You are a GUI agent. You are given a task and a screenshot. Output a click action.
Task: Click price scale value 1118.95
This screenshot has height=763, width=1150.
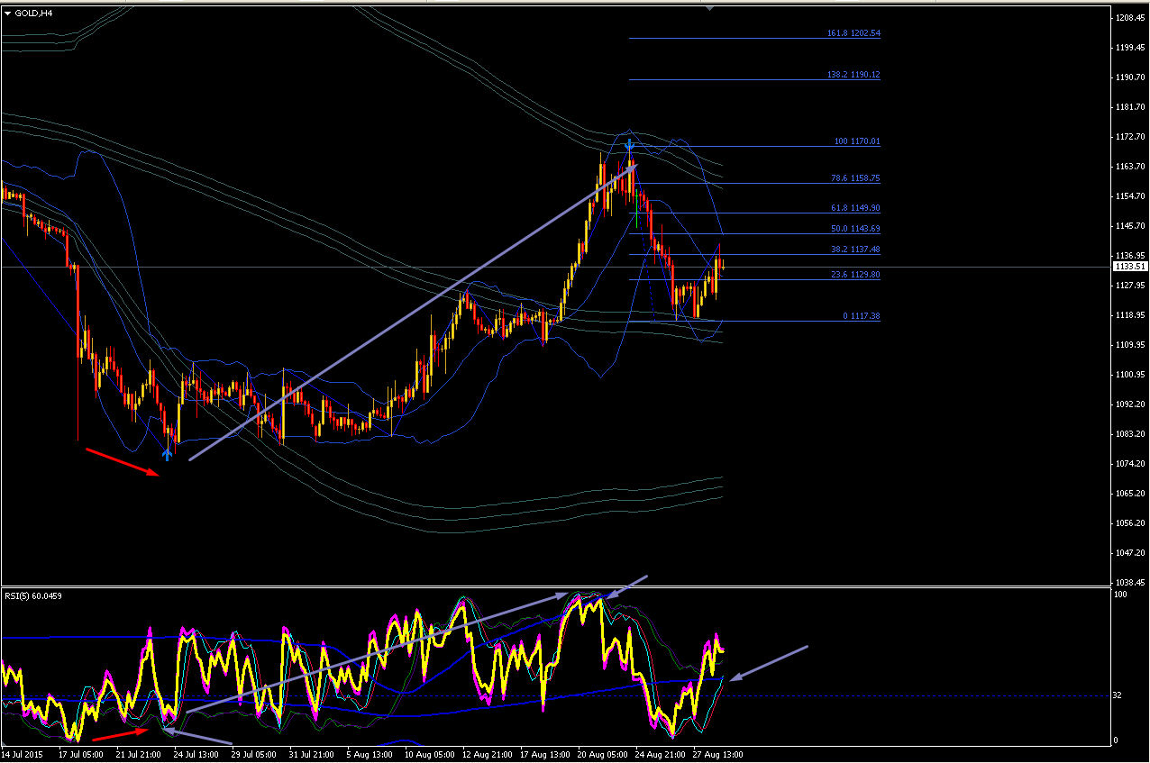pyautogui.click(x=1129, y=315)
